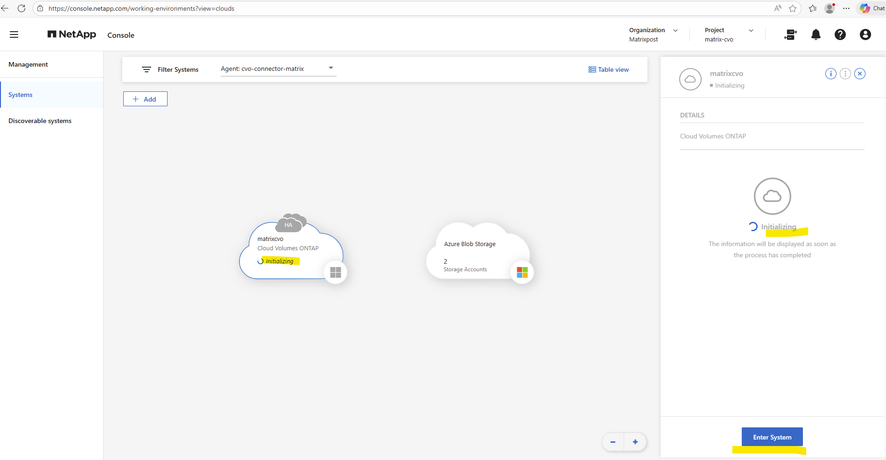Select Systems in the Management sidebar
This screenshot has height=460, width=886.
[x=21, y=95]
